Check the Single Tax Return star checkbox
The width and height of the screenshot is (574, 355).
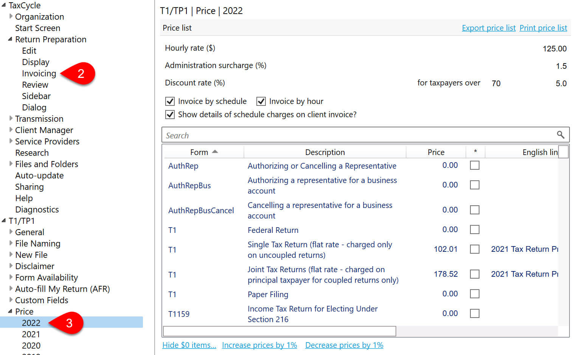point(475,249)
